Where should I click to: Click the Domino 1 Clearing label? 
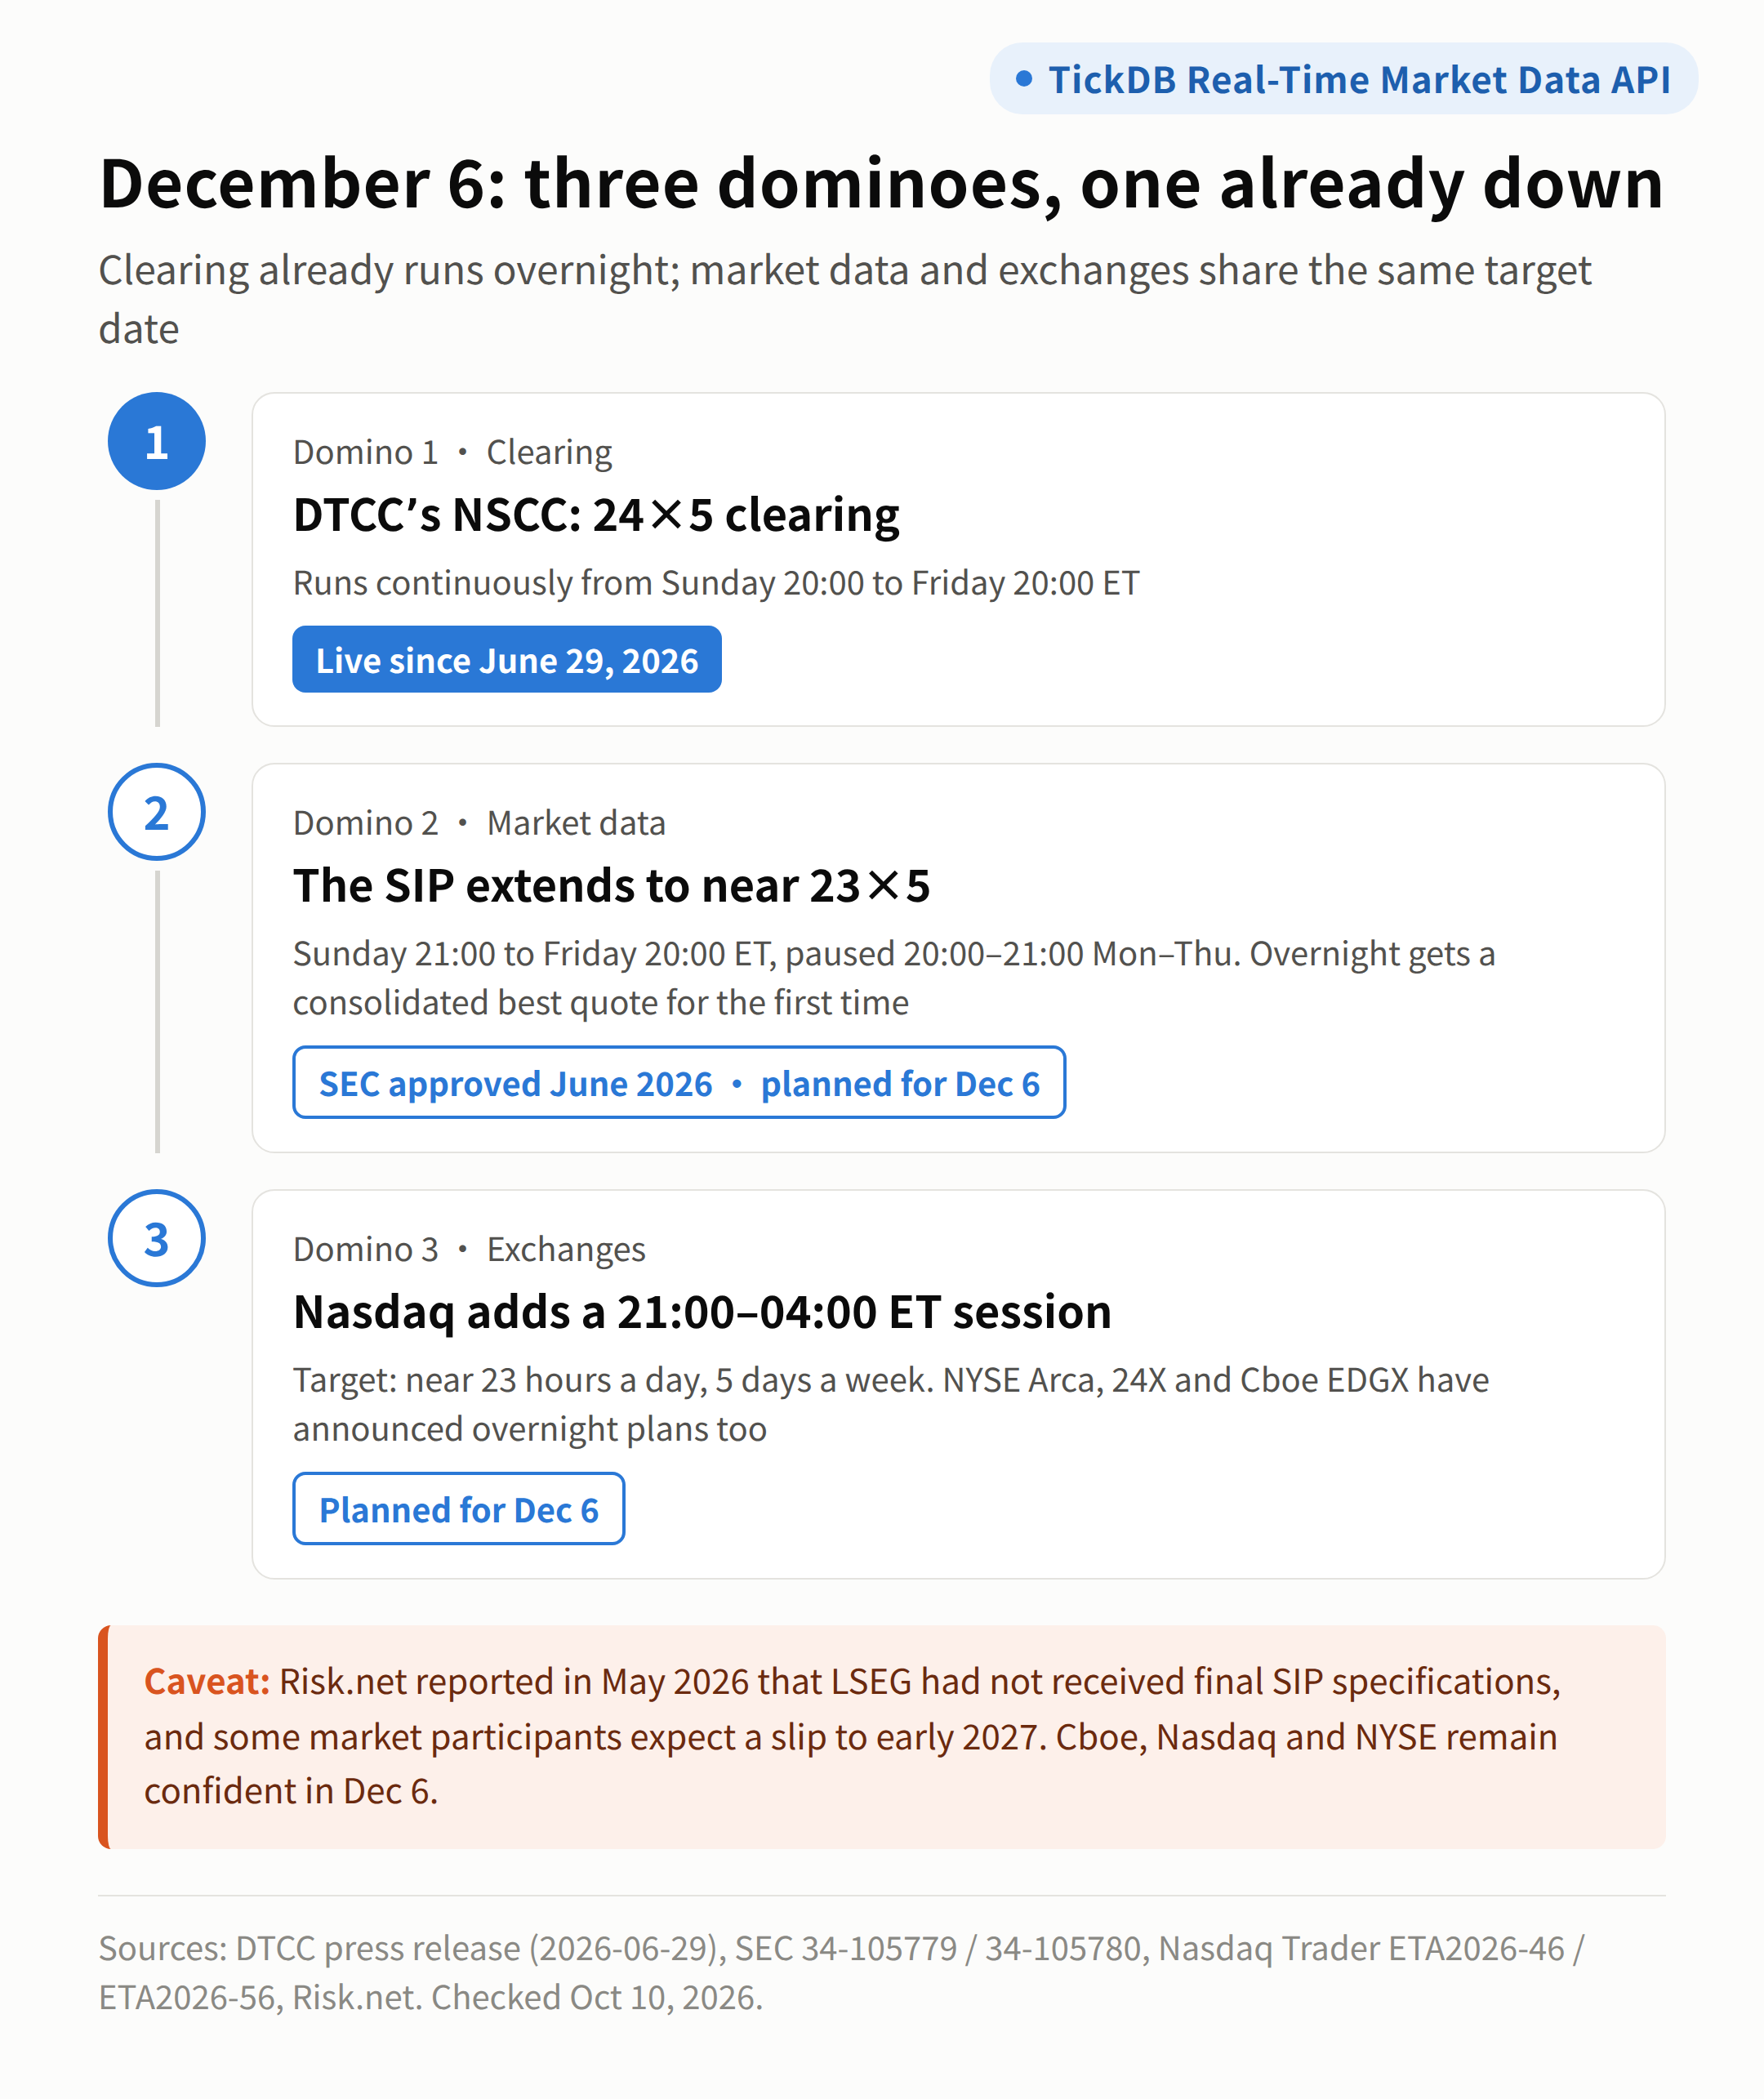coord(452,452)
